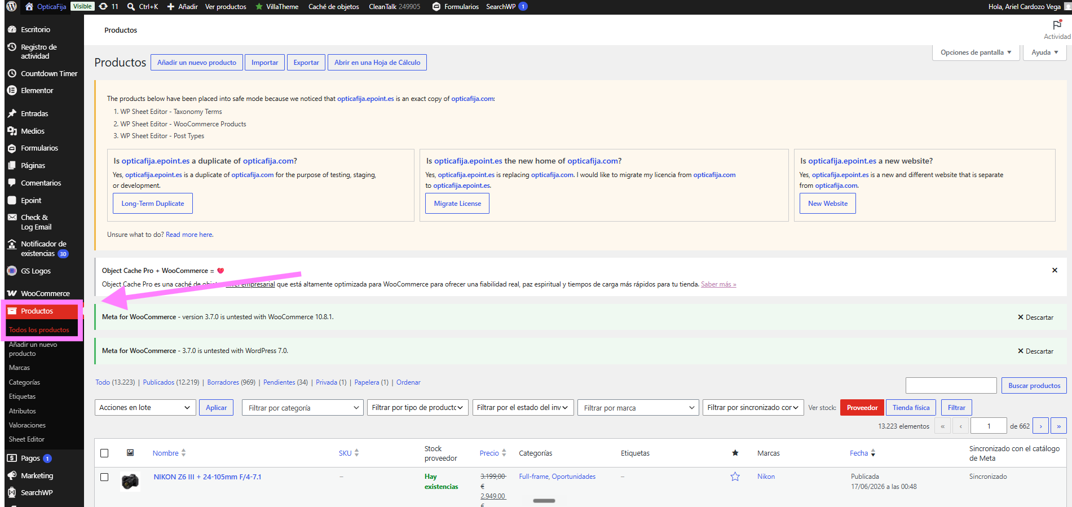Screen dimensions: 1072x507
Task: Open Countdown Timer in sidebar
Action: (49, 73)
